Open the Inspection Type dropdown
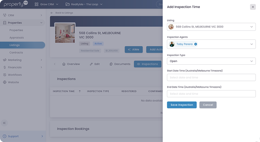 pyautogui.click(x=211, y=61)
